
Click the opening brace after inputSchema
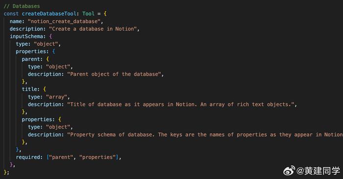pyautogui.click(x=50, y=36)
